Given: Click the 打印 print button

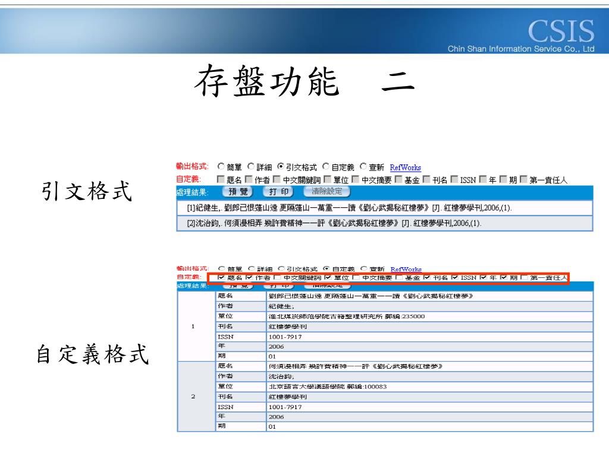Looking at the screenshot, I should (x=278, y=192).
